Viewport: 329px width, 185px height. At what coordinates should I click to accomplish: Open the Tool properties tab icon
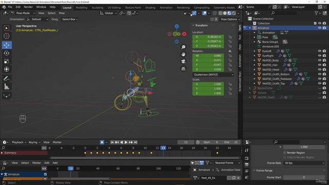(247, 150)
